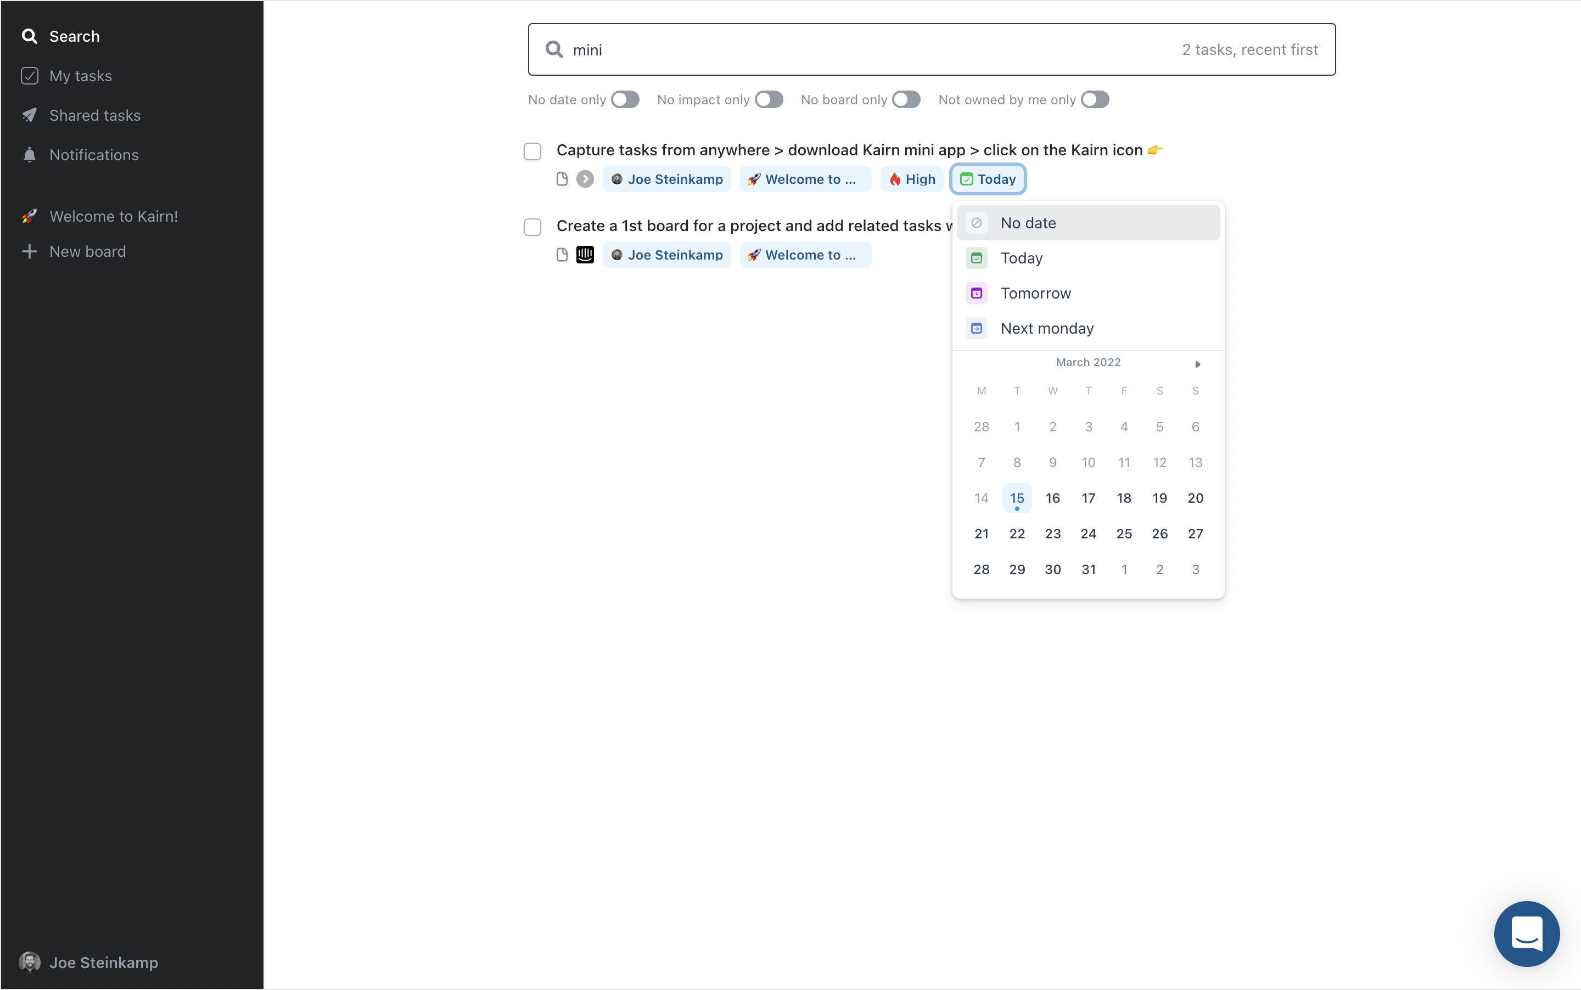1581x990 pixels.
Task: Click the plus icon beside New board
Action: coord(29,251)
